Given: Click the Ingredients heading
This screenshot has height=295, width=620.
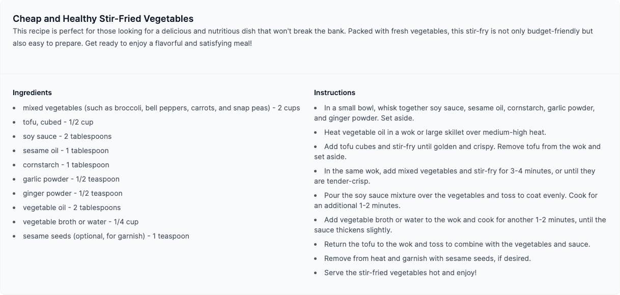Looking at the screenshot, I should [32, 93].
